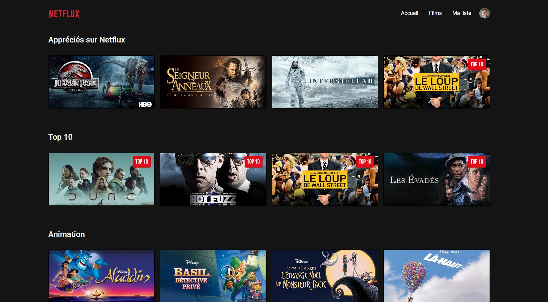
Task: Click the Netflix logo
Action: 64,13
